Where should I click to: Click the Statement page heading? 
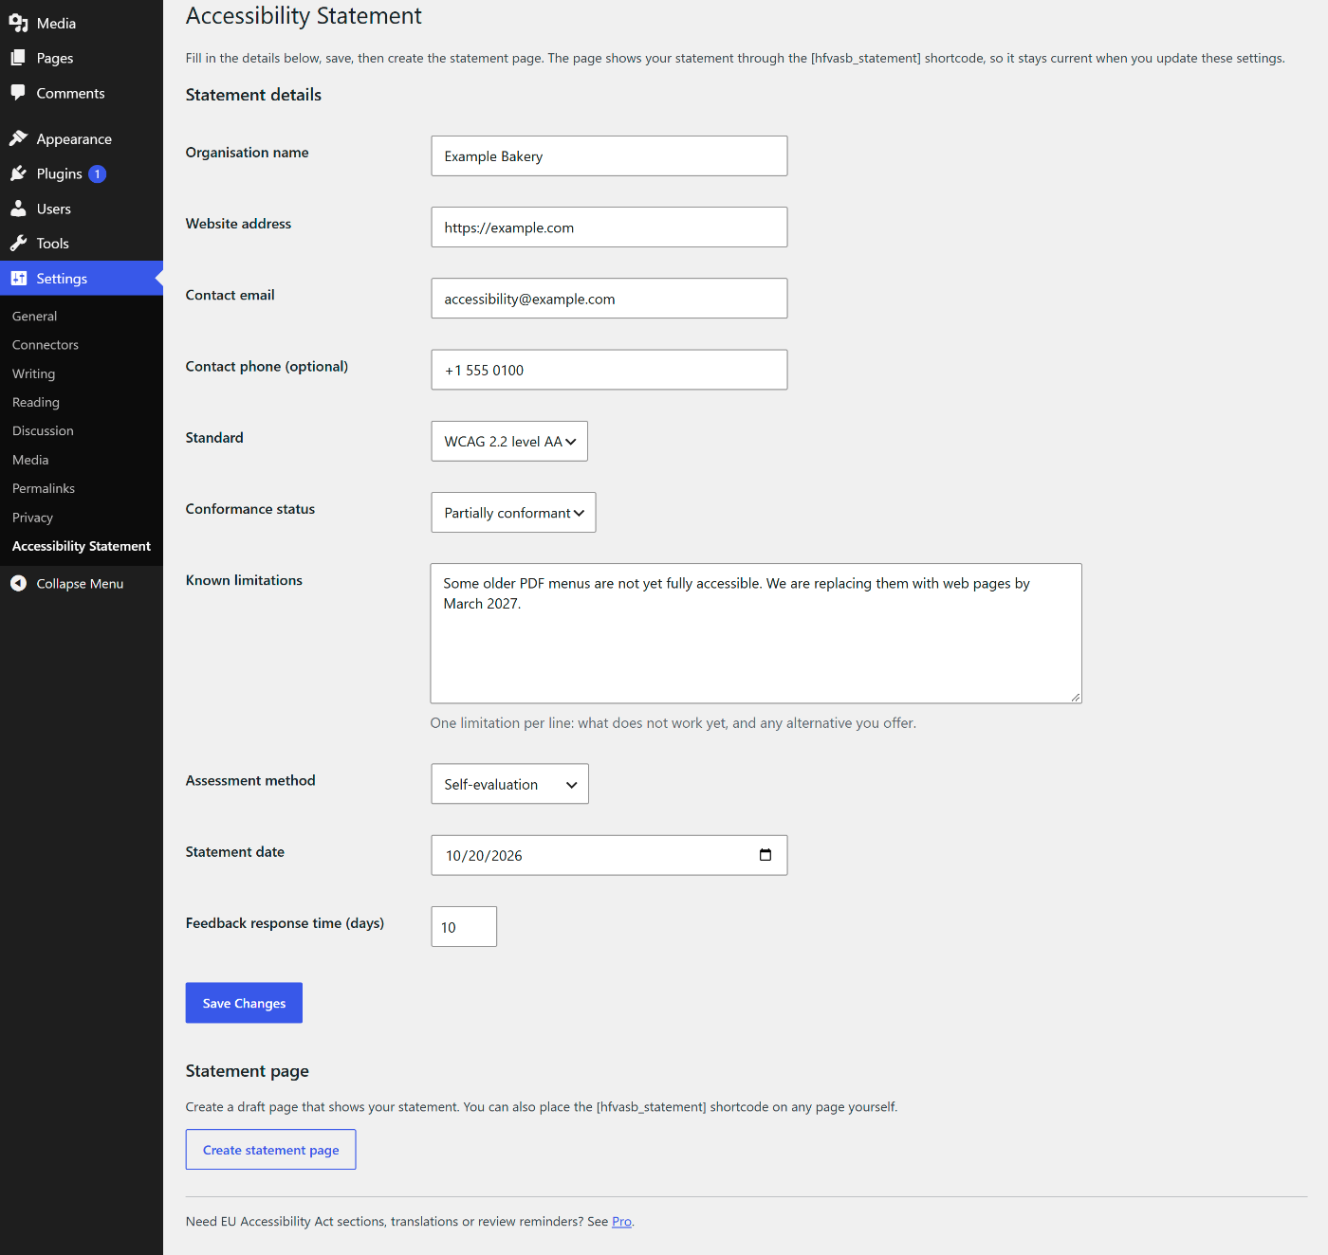pyautogui.click(x=248, y=1071)
